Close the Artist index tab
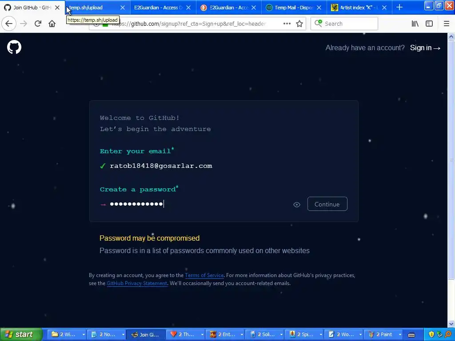Screen dimensions: 455x341 [384, 8]
